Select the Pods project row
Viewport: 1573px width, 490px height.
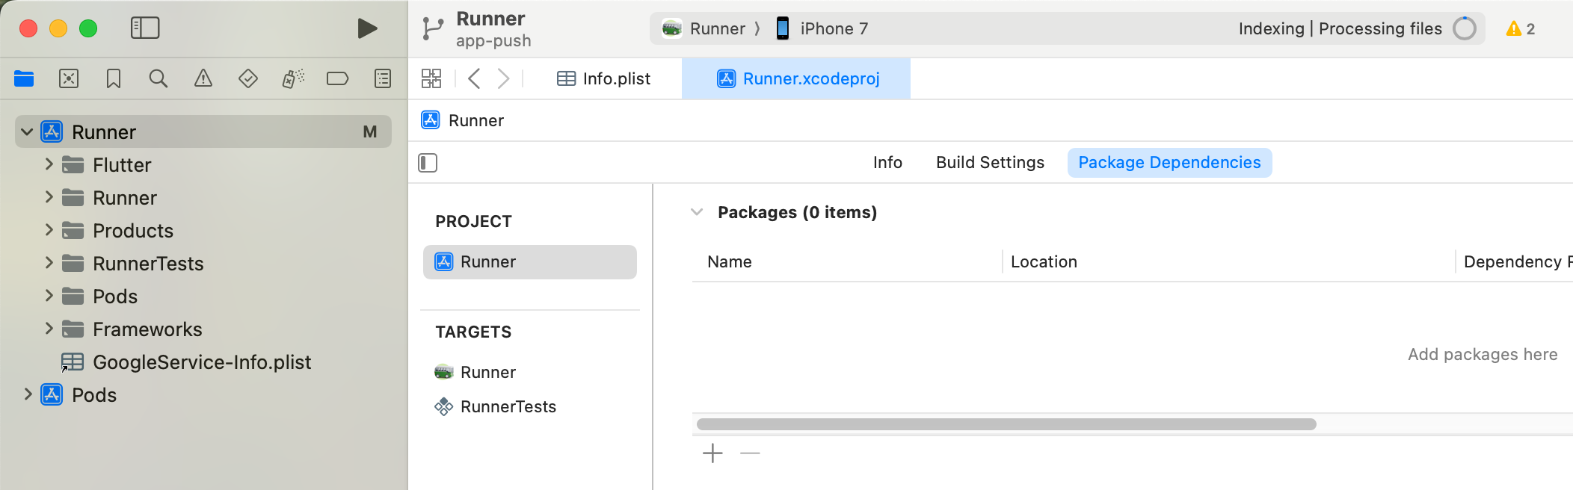pyautogui.click(x=203, y=395)
